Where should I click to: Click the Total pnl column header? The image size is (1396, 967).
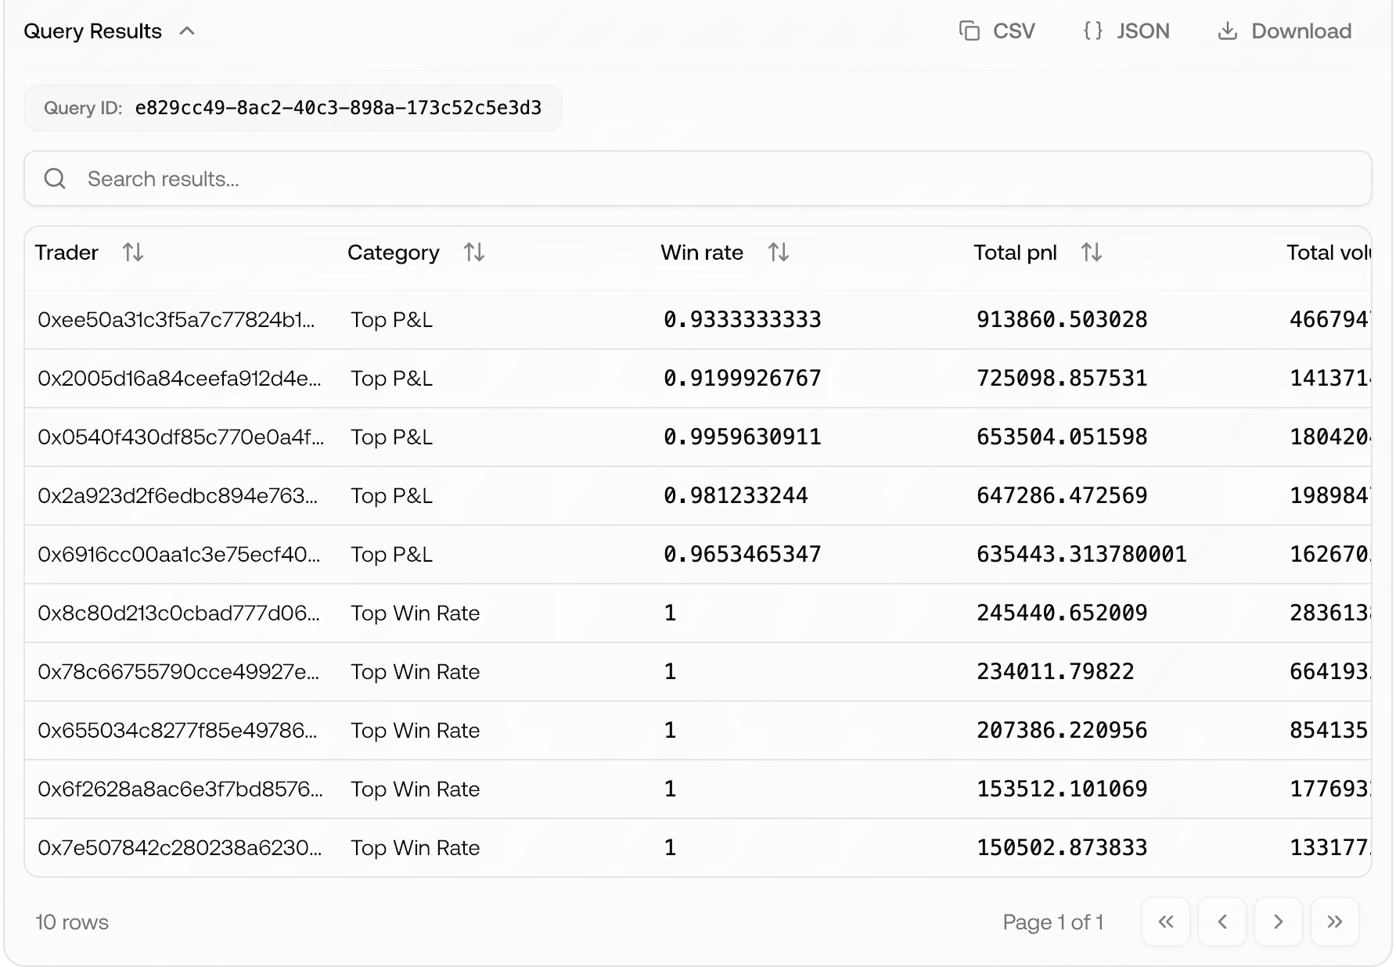(1015, 252)
